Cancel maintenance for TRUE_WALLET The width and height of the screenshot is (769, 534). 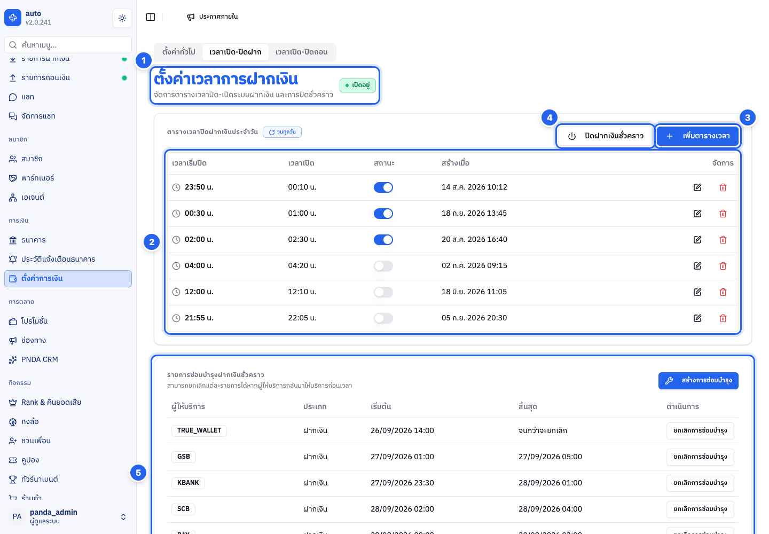tap(700, 431)
